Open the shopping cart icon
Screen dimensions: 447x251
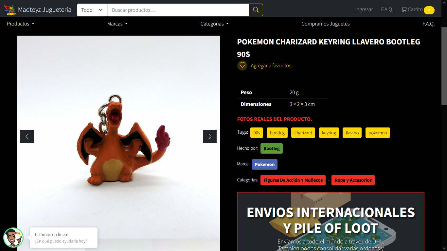tap(404, 9)
